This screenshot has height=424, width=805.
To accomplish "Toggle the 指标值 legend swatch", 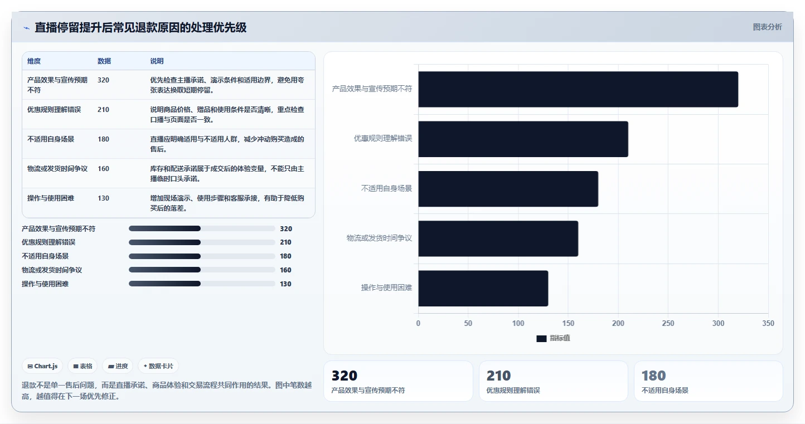I will point(541,338).
